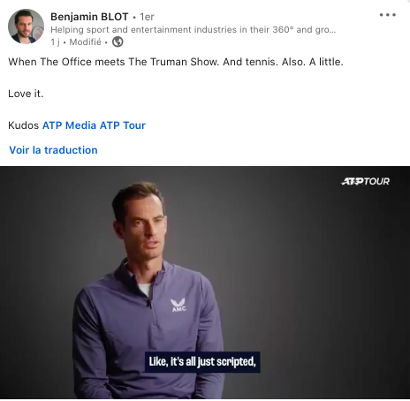Open the Benjamin BLOT profile name link
This screenshot has width=410, height=401.
point(89,17)
